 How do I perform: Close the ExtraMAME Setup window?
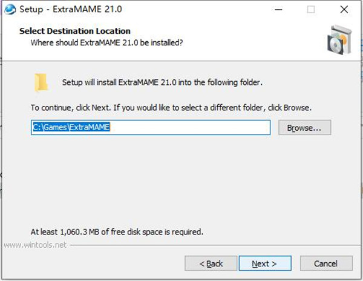click(x=344, y=10)
